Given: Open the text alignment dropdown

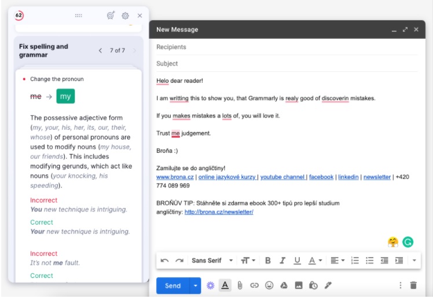Looking at the screenshot, I should (337, 261).
